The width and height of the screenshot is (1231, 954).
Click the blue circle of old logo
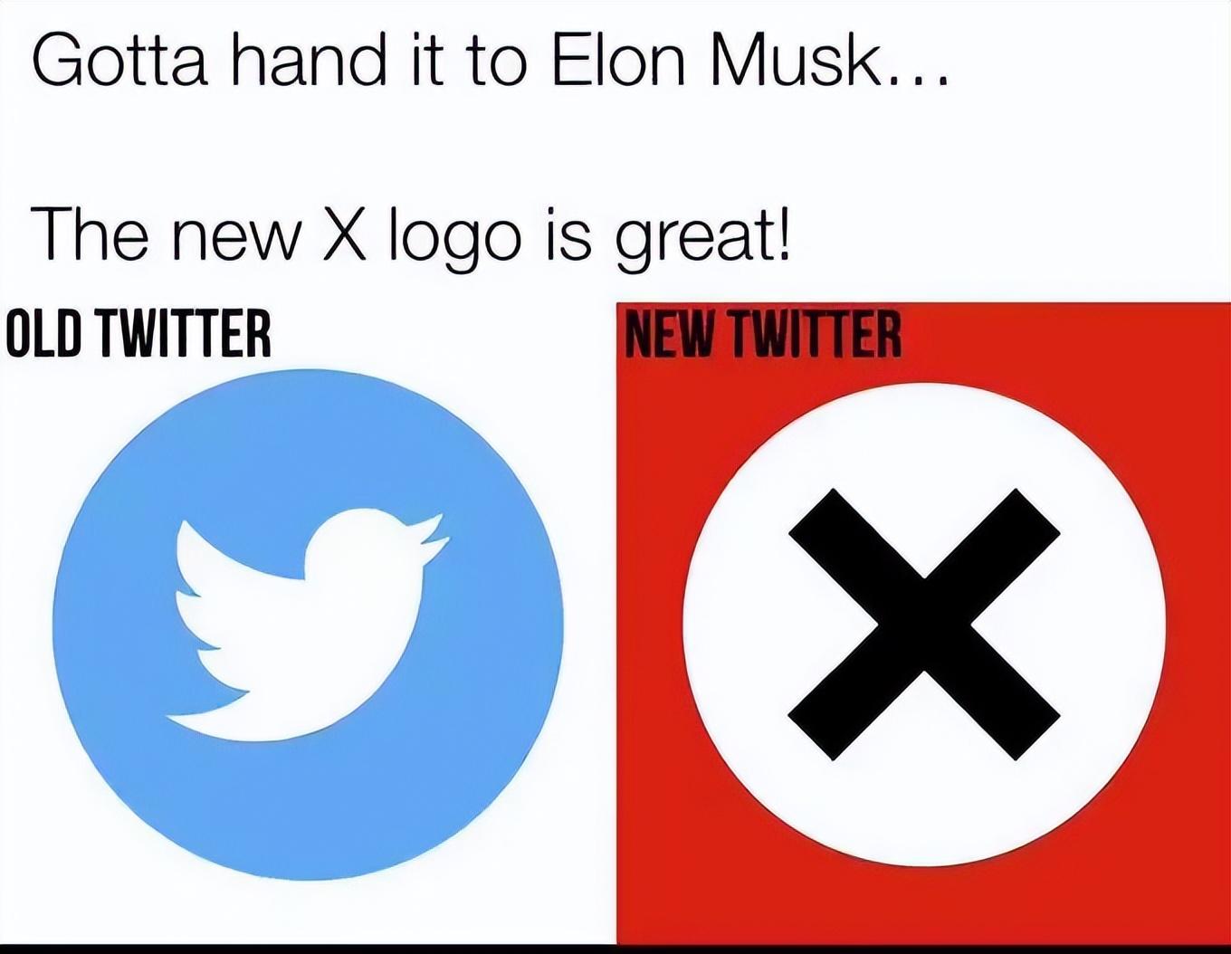[x=308, y=625]
